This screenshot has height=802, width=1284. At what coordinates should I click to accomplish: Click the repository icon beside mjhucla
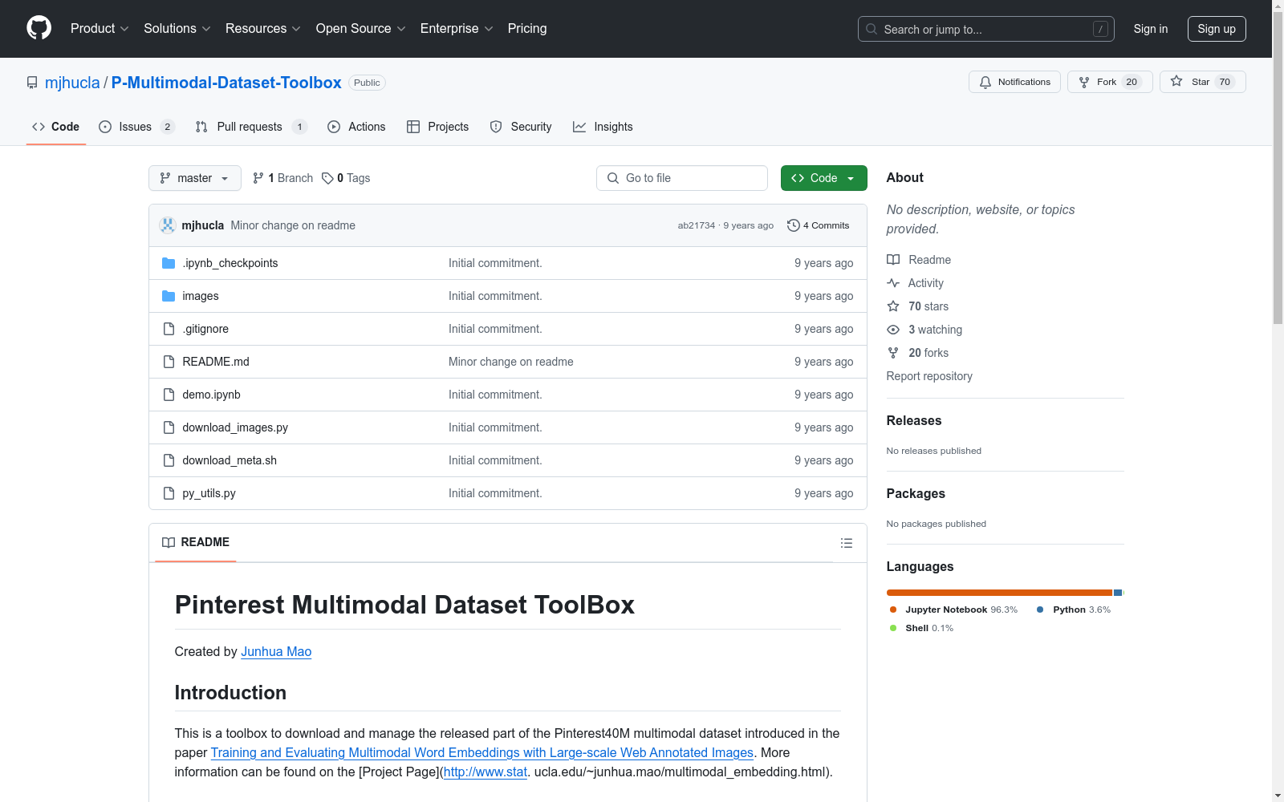[32, 83]
